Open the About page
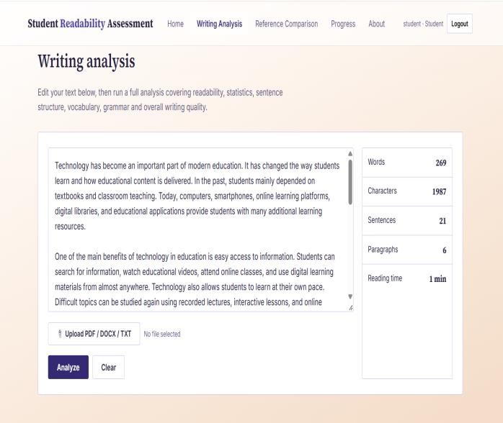 point(376,24)
